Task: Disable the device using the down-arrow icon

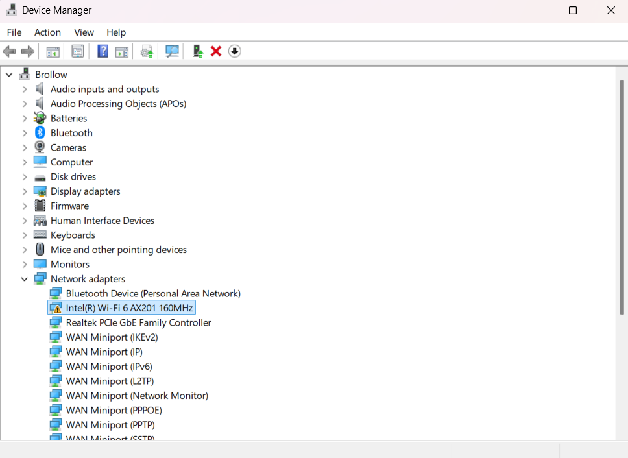Action: [234, 51]
